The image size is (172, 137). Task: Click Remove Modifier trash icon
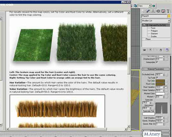click(x=161, y=50)
